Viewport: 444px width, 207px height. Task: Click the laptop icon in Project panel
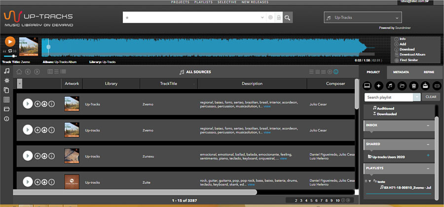(x=367, y=85)
